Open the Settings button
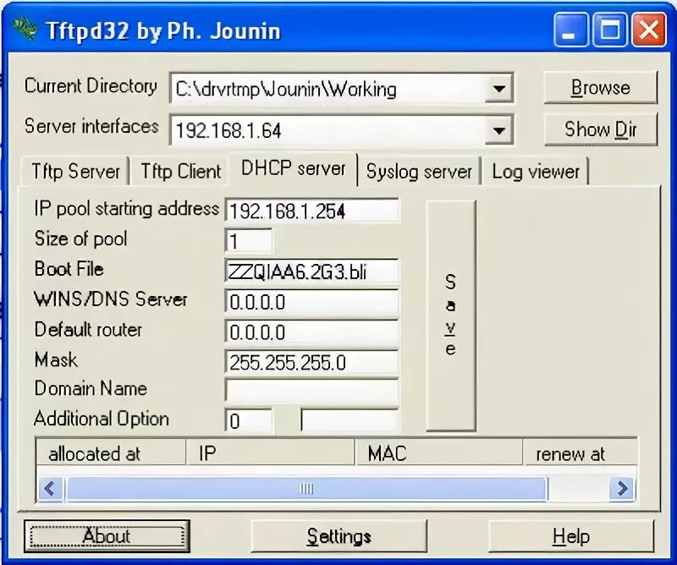Viewport: 677px width, 565px height. [x=339, y=536]
